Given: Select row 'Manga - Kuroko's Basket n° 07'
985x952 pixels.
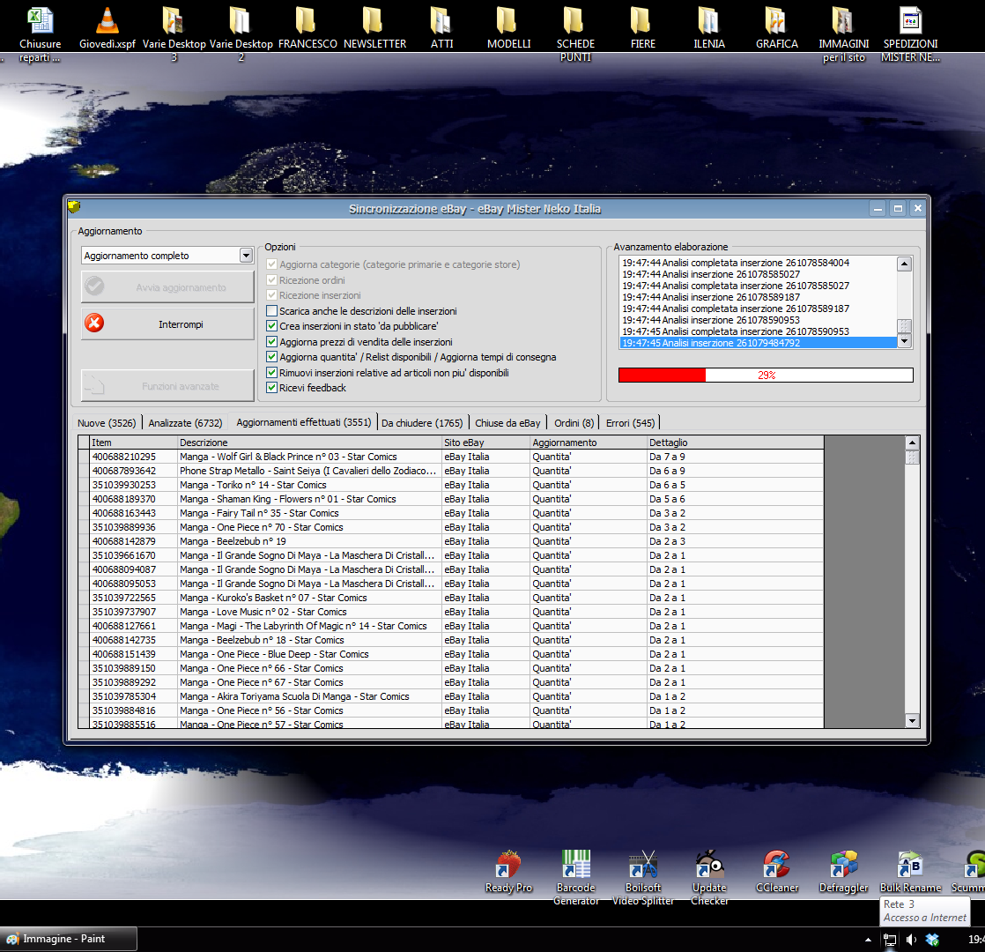Looking at the screenshot, I should 451,598.
